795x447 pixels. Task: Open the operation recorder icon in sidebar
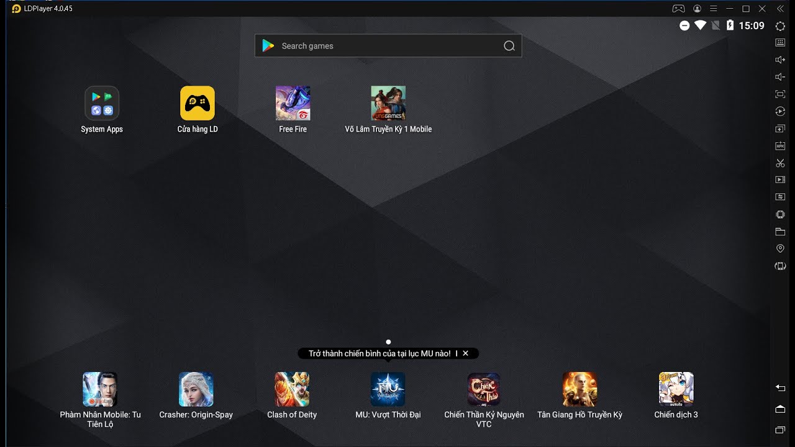click(780, 111)
